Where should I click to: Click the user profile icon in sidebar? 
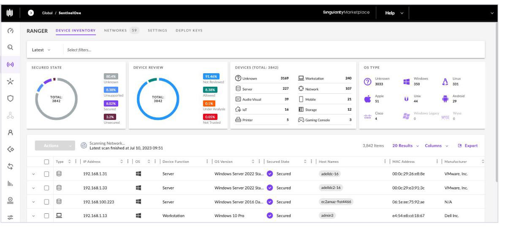pos(10,132)
